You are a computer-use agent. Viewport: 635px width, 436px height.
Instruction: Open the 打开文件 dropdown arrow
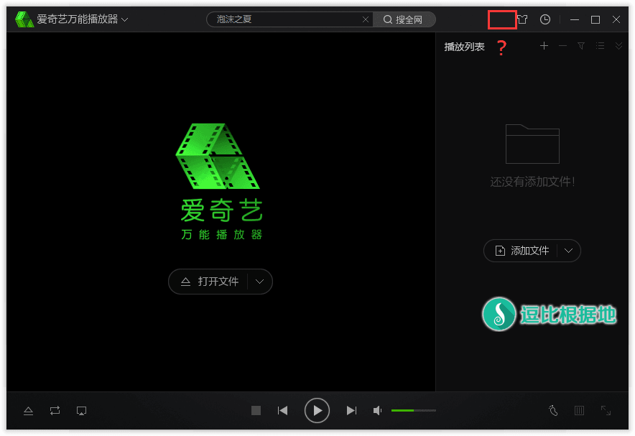pyautogui.click(x=259, y=282)
